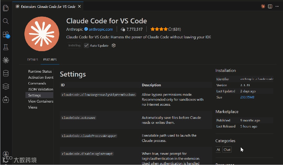Click the Claude icon in editor title bar
Image resolution: width=283 pixels, height=165 pixels.
click(x=263, y=6)
